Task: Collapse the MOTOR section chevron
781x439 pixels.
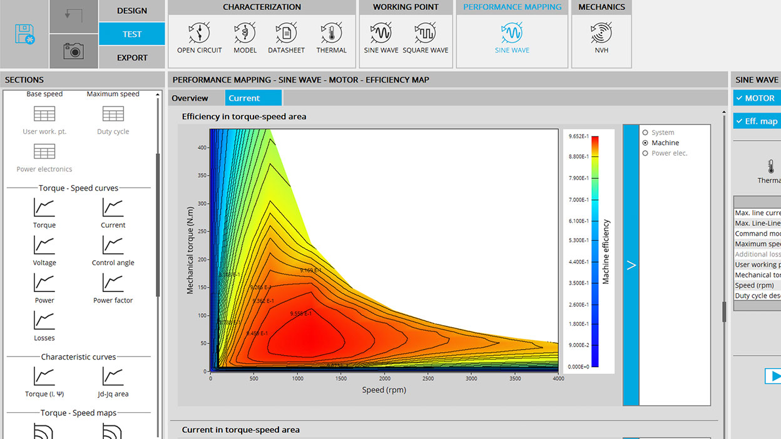Action: [x=740, y=98]
